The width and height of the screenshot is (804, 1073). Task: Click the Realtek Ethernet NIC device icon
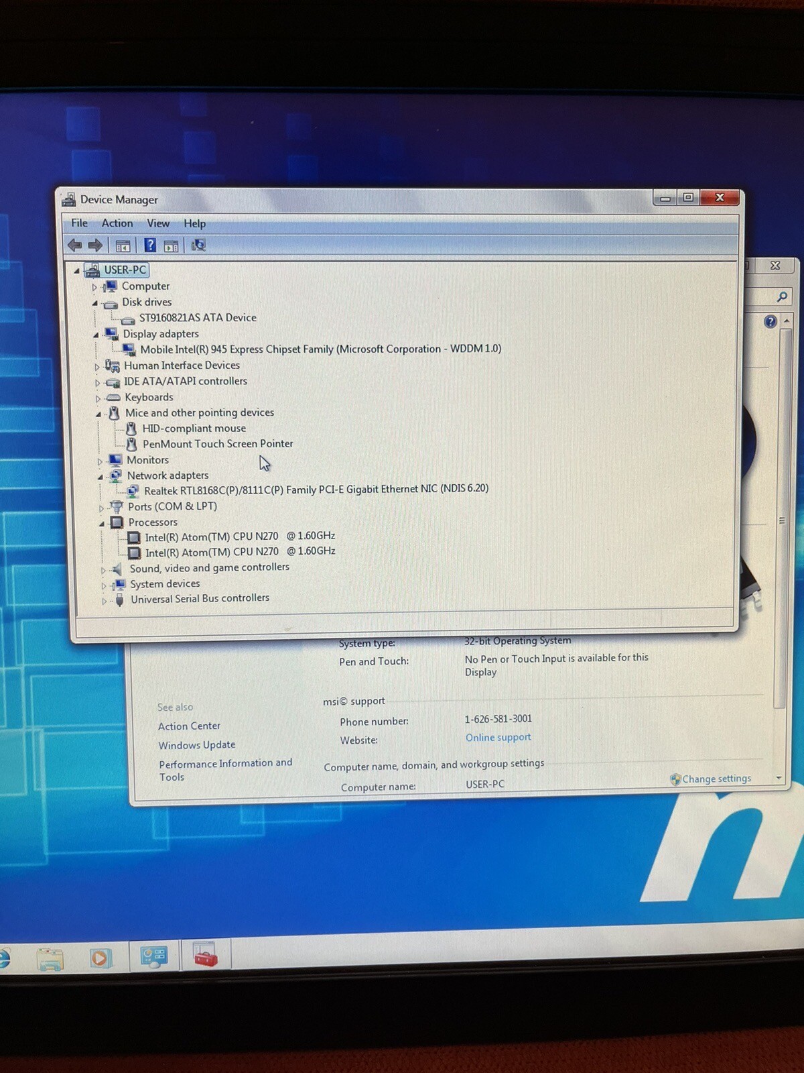[133, 491]
